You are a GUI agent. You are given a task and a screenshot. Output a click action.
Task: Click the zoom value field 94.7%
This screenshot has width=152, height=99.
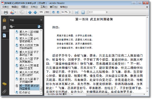(x=65, y=12)
